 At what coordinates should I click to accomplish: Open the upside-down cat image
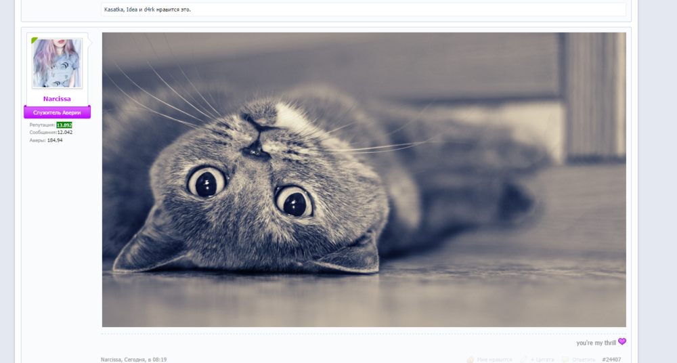pyautogui.click(x=364, y=179)
